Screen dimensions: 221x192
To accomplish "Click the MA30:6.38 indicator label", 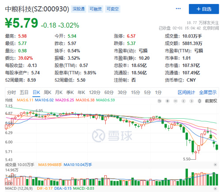I will [85, 100].
